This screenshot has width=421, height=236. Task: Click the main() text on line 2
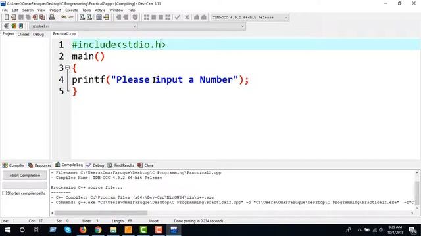pyautogui.click(x=88, y=56)
